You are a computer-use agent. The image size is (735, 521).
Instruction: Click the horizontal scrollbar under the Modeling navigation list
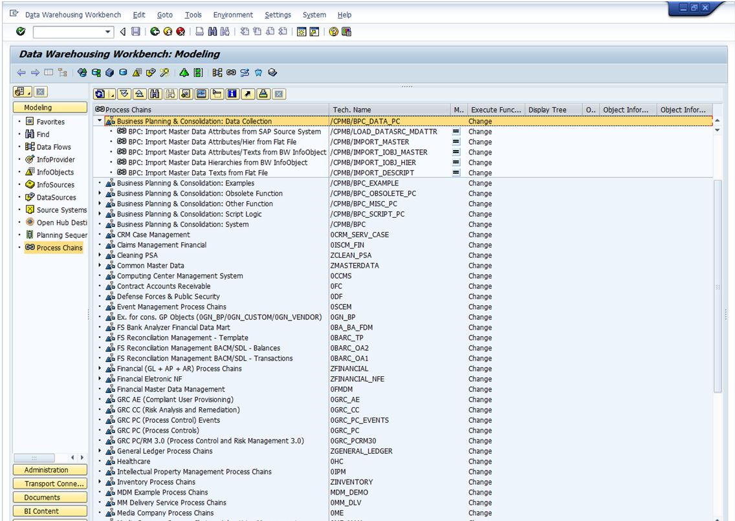click(34, 458)
